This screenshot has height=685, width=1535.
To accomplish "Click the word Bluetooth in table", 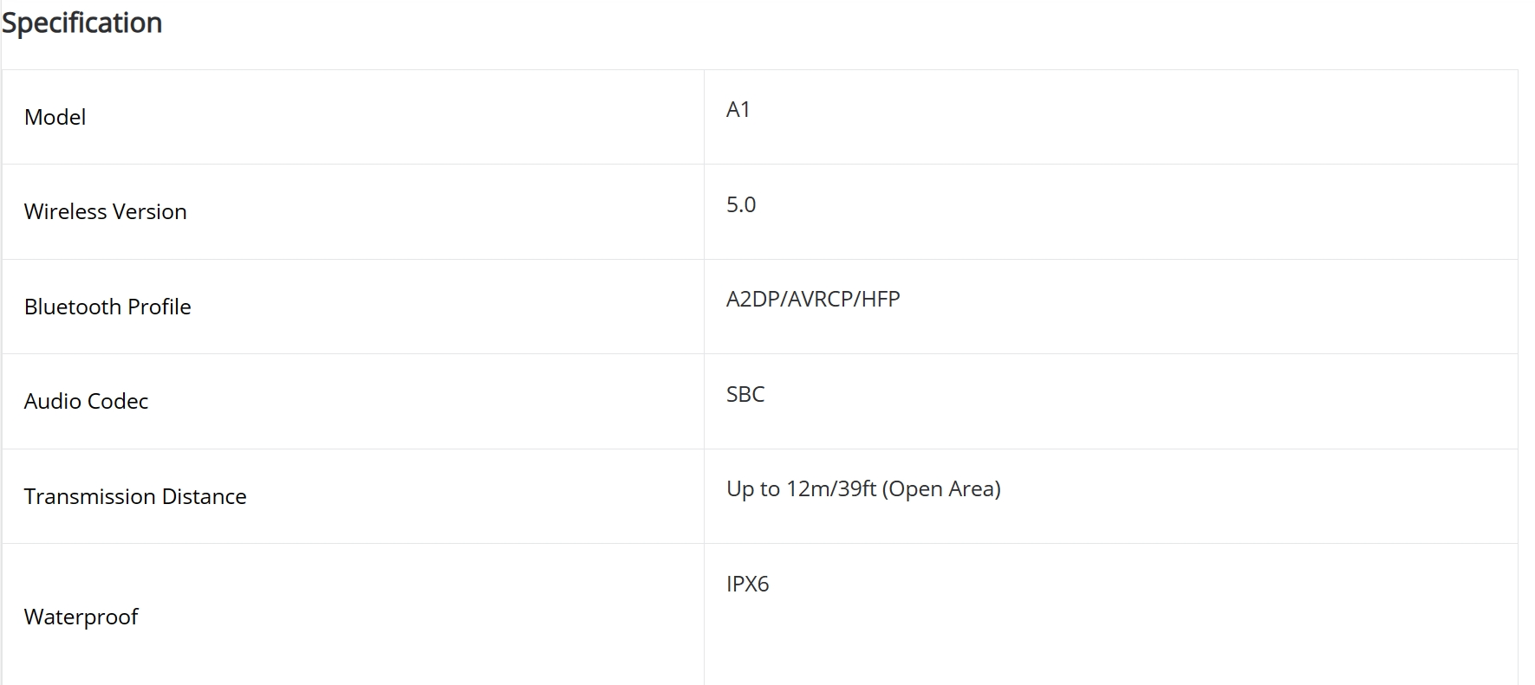I will (73, 307).
